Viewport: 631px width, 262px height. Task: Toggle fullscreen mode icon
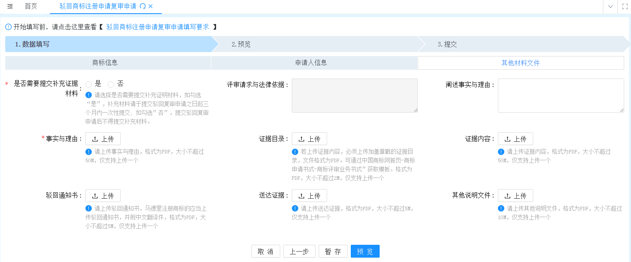[625, 6]
